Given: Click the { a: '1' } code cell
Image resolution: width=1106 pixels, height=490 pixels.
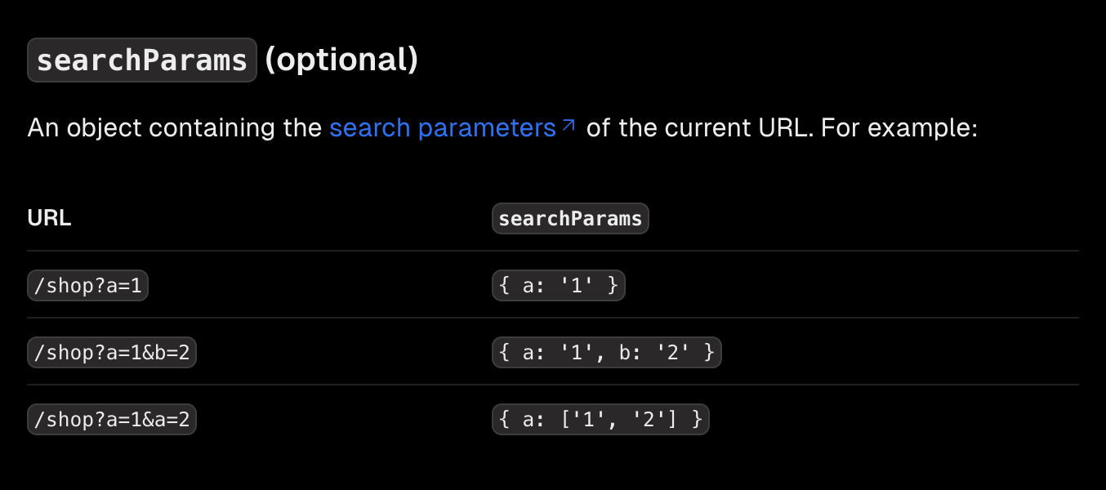Looking at the screenshot, I should (559, 286).
